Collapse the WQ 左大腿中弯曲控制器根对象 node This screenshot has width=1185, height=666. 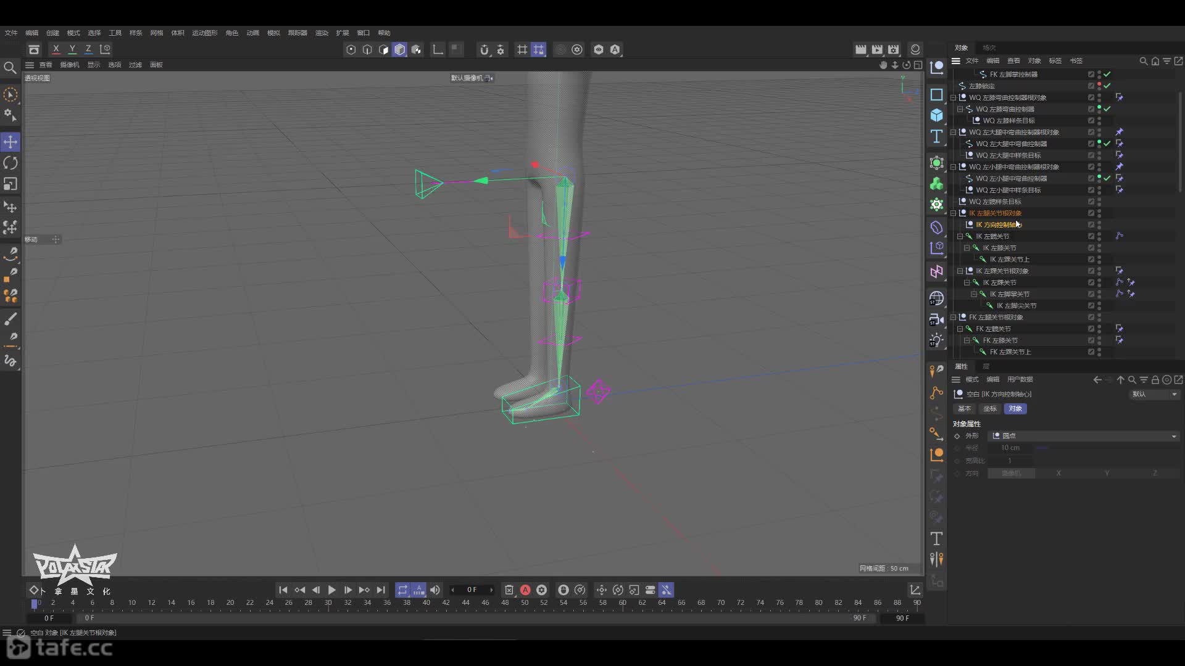[x=954, y=132]
